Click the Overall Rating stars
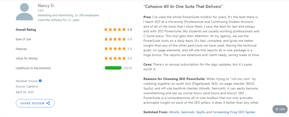289x117 pixels. 115,29
